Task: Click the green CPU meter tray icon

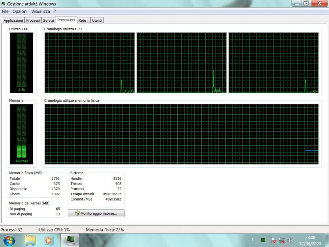Action: click(x=263, y=240)
